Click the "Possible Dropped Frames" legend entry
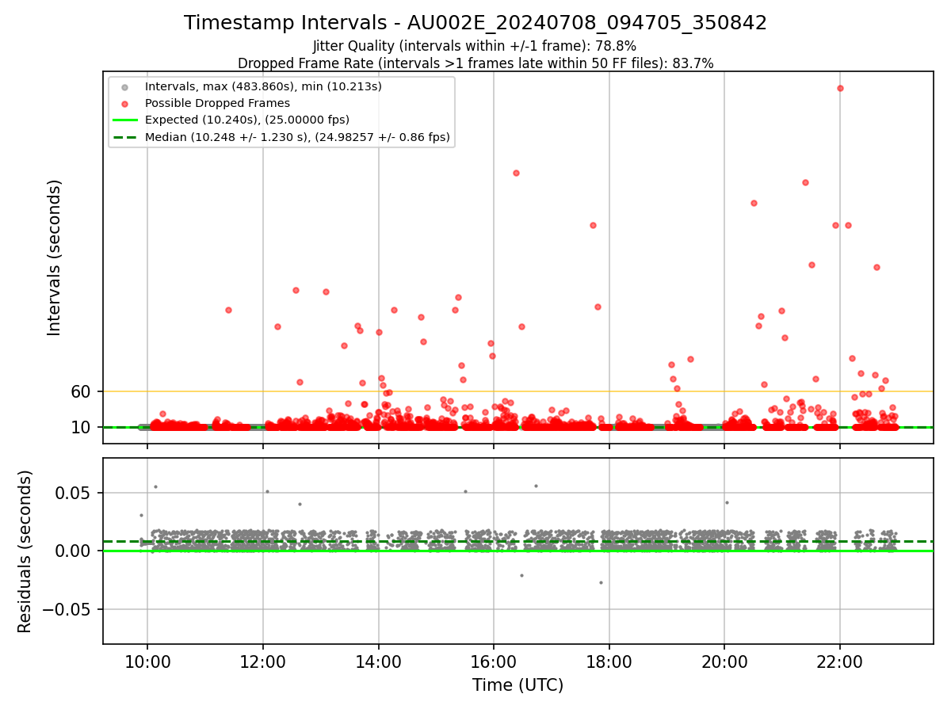 [x=217, y=103]
